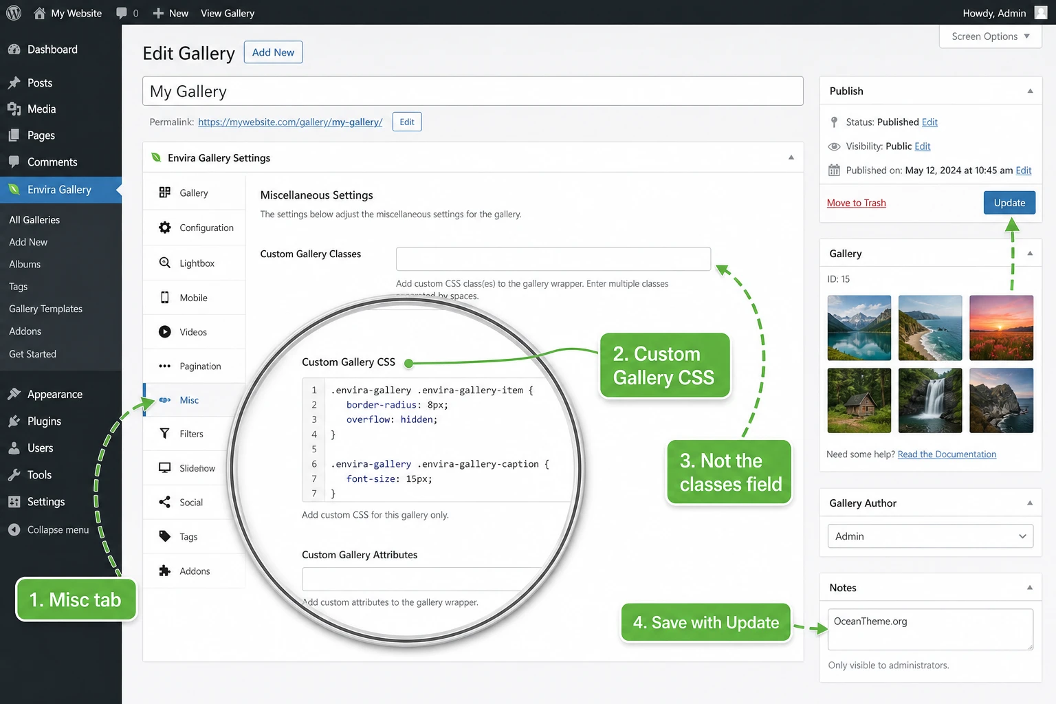Click the Update button
The height and width of the screenshot is (704, 1056).
[x=1009, y=203]
